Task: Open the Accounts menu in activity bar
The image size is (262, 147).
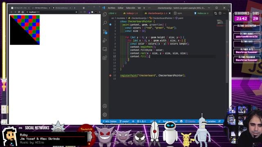Action: point(105,106)
